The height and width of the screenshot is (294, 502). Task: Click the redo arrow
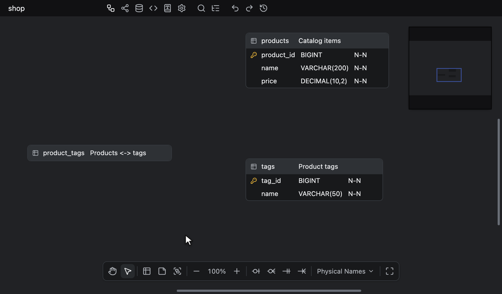coord(249,8)
